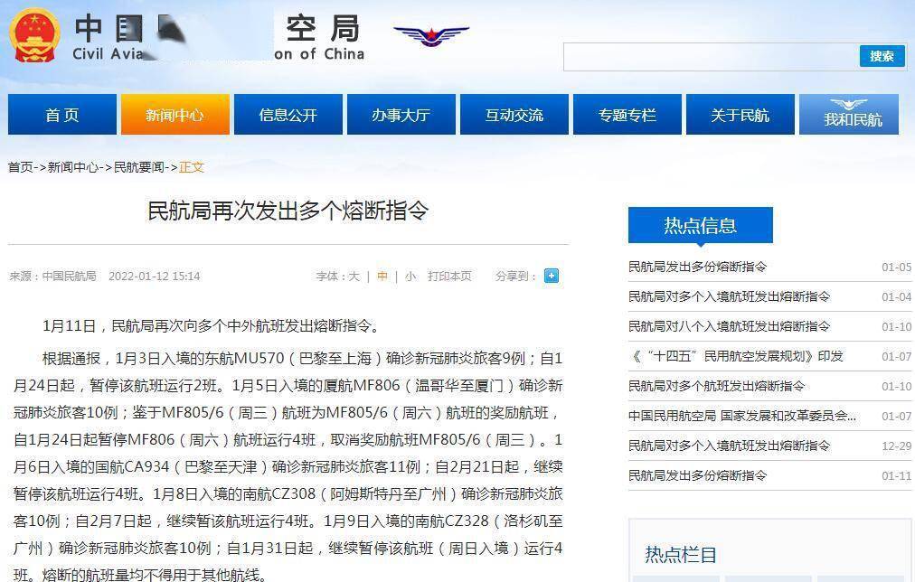Go to 民航要闻 in breadcrumb
The height and width of the screenshot is (582, 915).
point(139,167)
